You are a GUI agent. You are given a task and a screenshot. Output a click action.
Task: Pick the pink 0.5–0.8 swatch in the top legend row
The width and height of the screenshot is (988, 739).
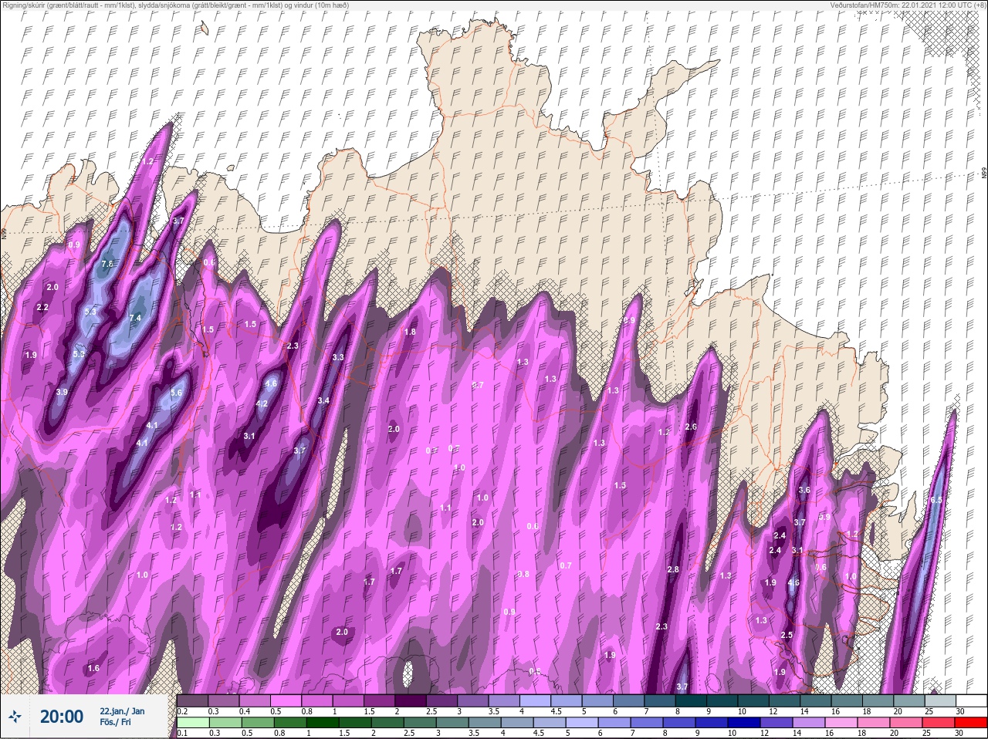[286, 701]
